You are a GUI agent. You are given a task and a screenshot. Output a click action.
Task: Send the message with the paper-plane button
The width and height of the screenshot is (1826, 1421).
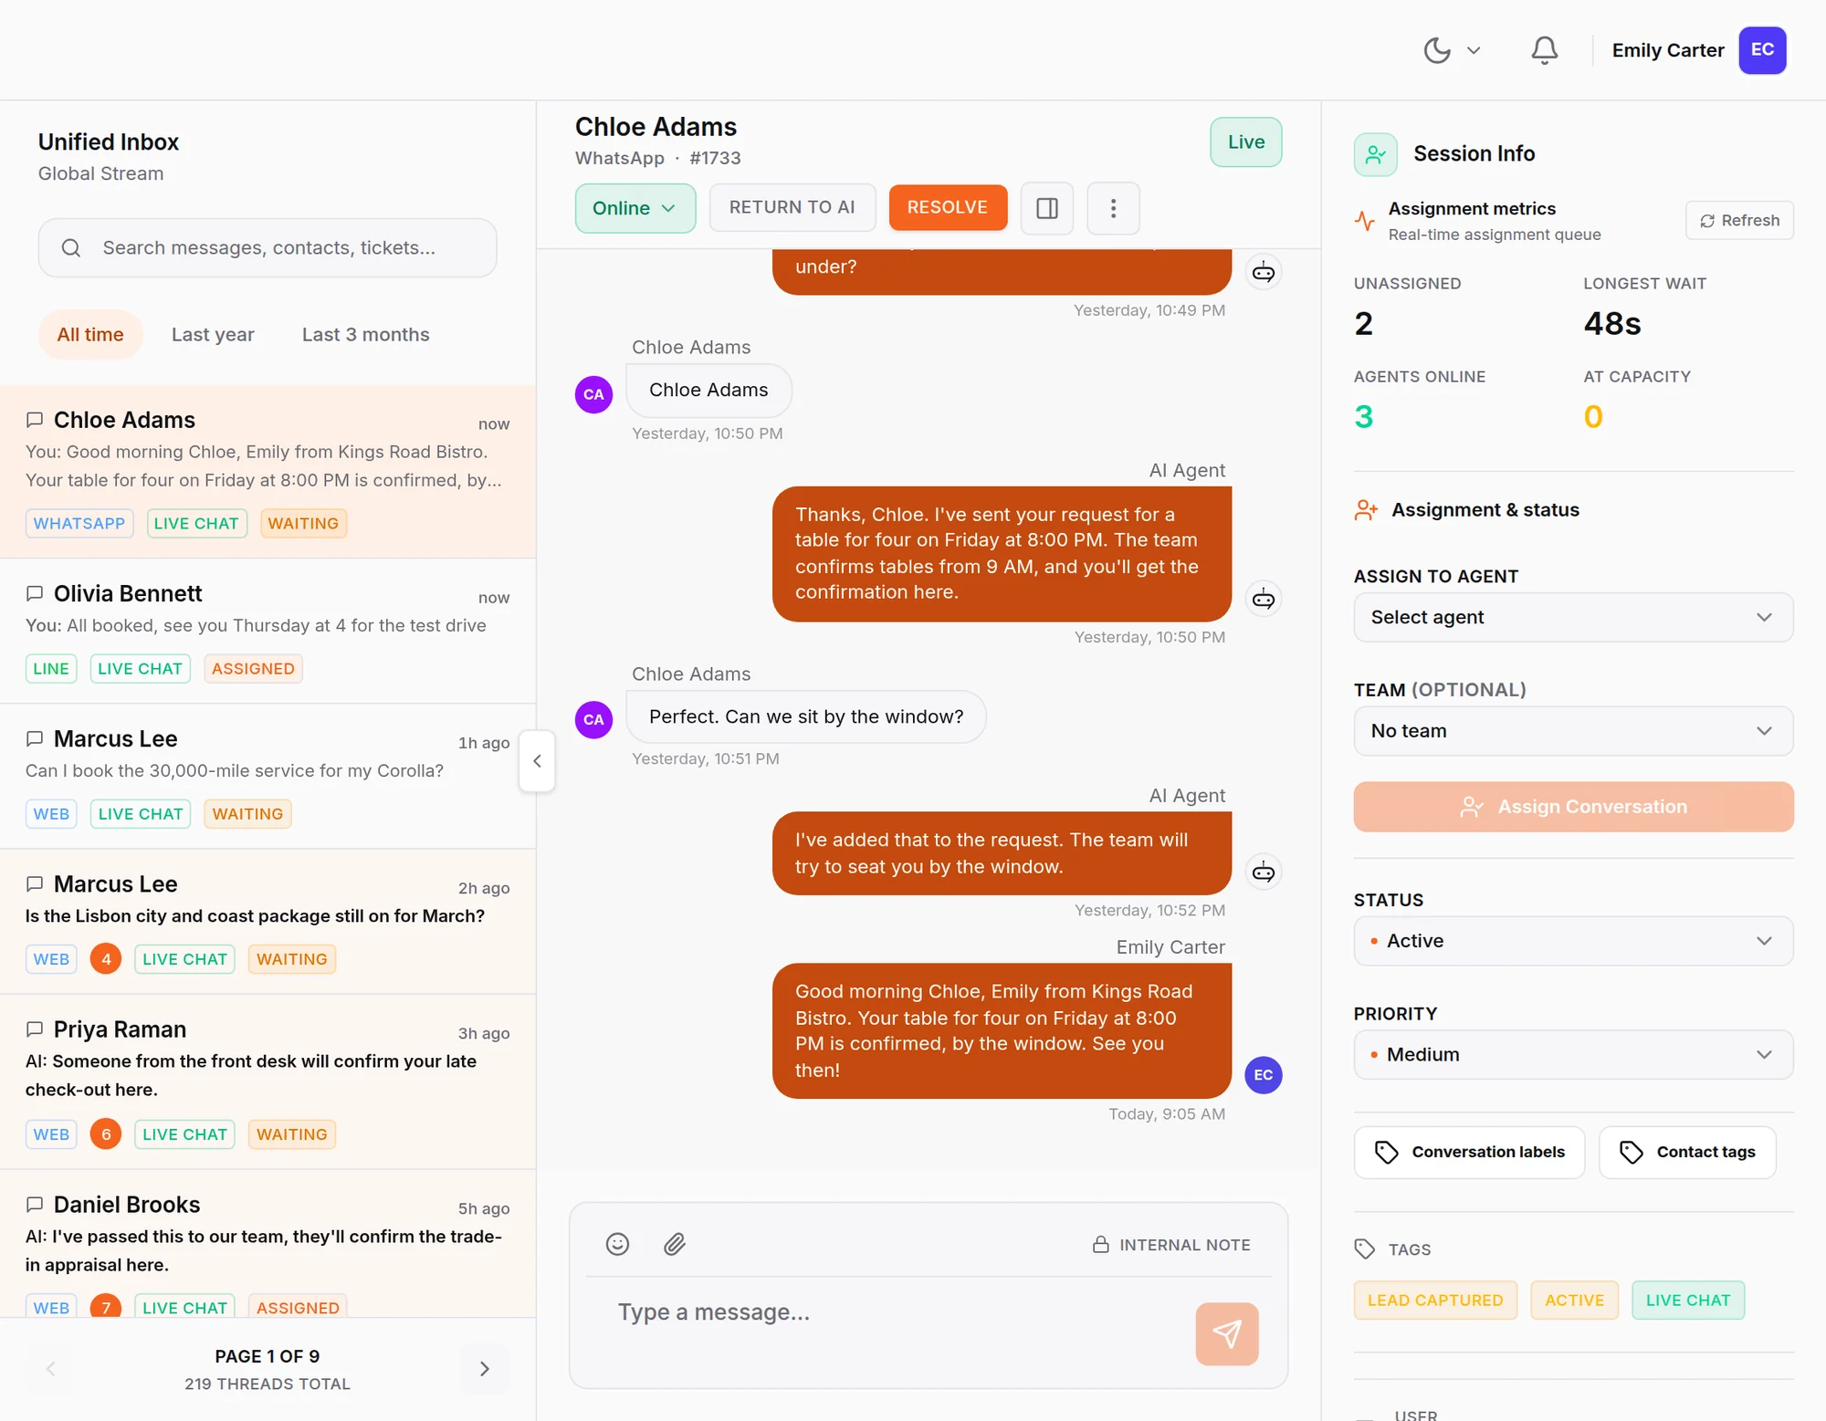pyautogui.click(x=1226, y=1333)
